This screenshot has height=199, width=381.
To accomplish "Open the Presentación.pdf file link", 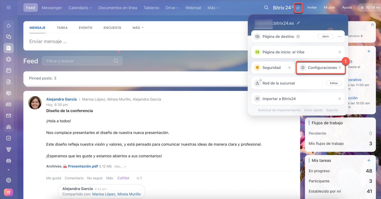I will tap(83, 166).
